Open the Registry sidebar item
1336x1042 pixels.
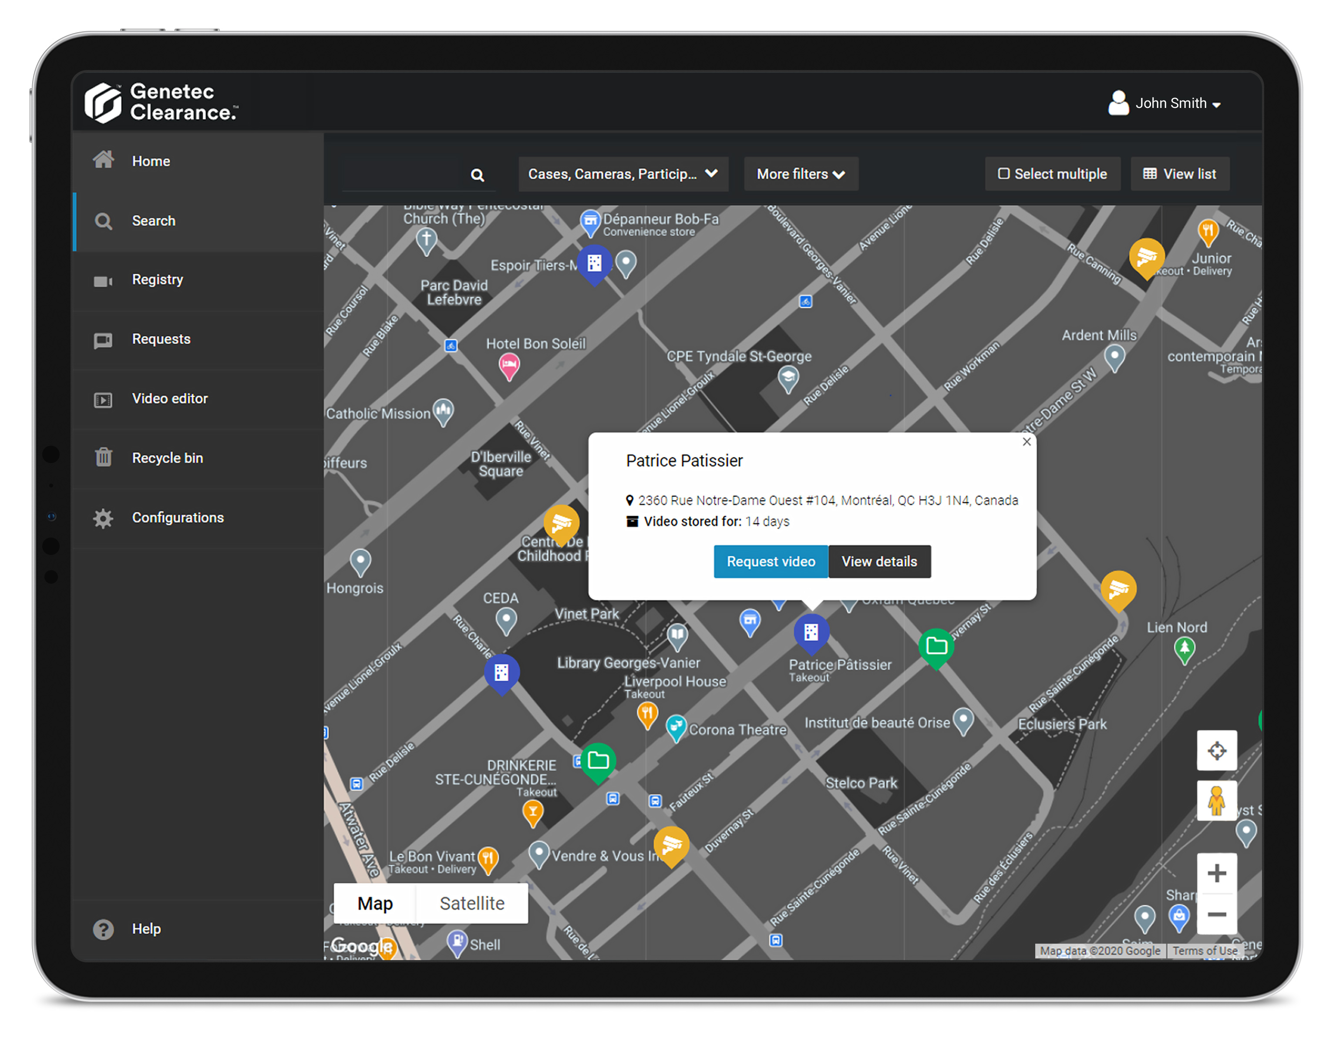pos(157,279)
